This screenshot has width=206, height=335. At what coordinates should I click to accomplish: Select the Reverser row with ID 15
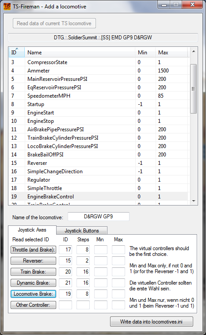tap(98, 163)
